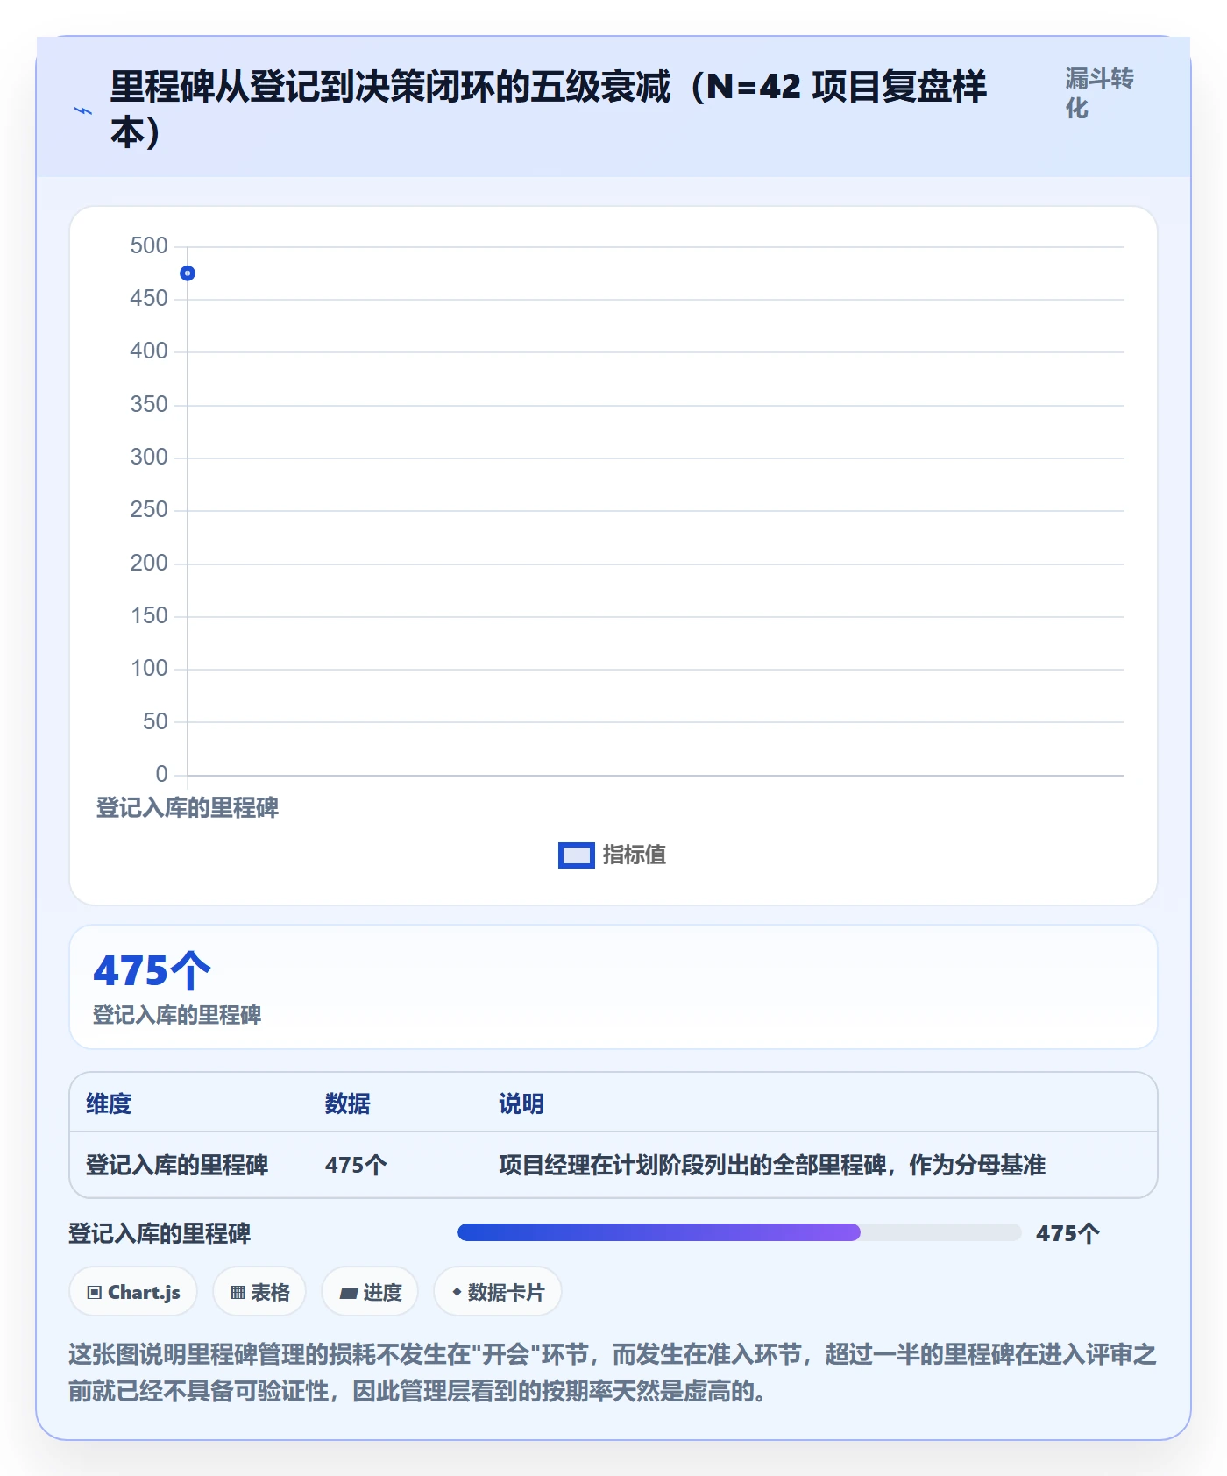Click the lightning icon beside the title
1227x1476 pixels.
click(x=83, y=111)
